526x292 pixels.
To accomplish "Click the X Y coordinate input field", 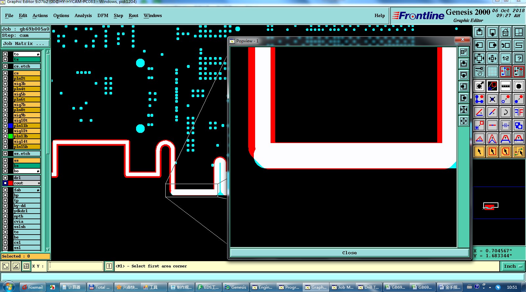I will click(76, 266).
